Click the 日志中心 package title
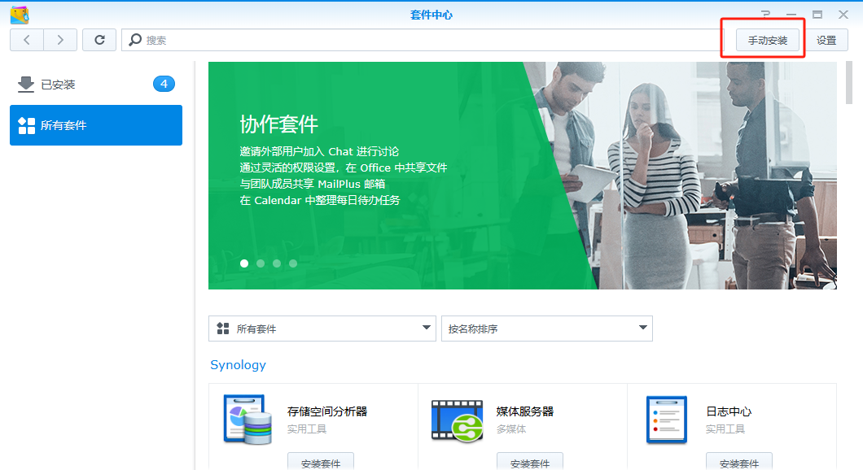Viewport: 863px width, 470px height. (x=728, y=411)
